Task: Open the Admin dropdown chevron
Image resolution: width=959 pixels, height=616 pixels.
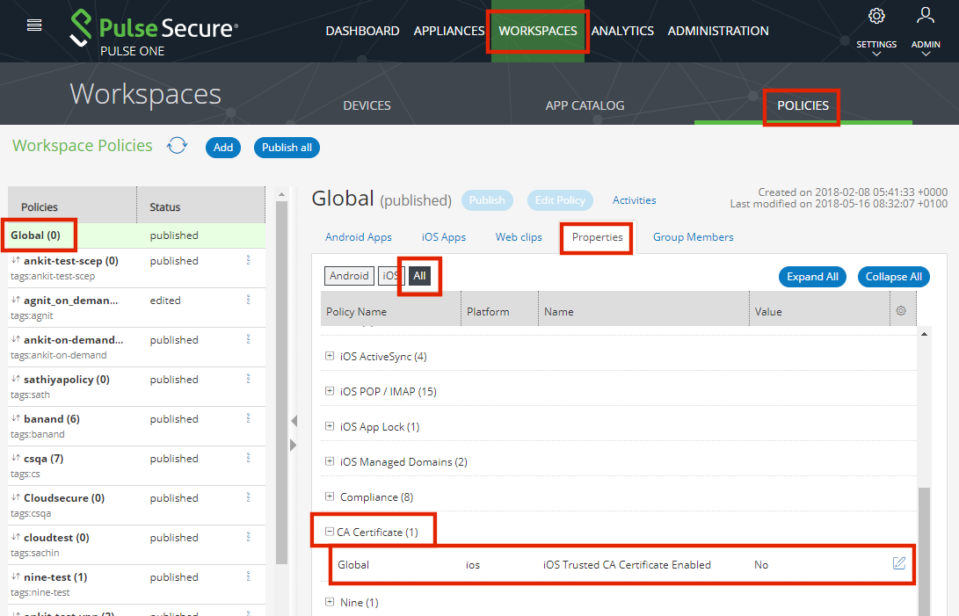Action: click(926, 54)
